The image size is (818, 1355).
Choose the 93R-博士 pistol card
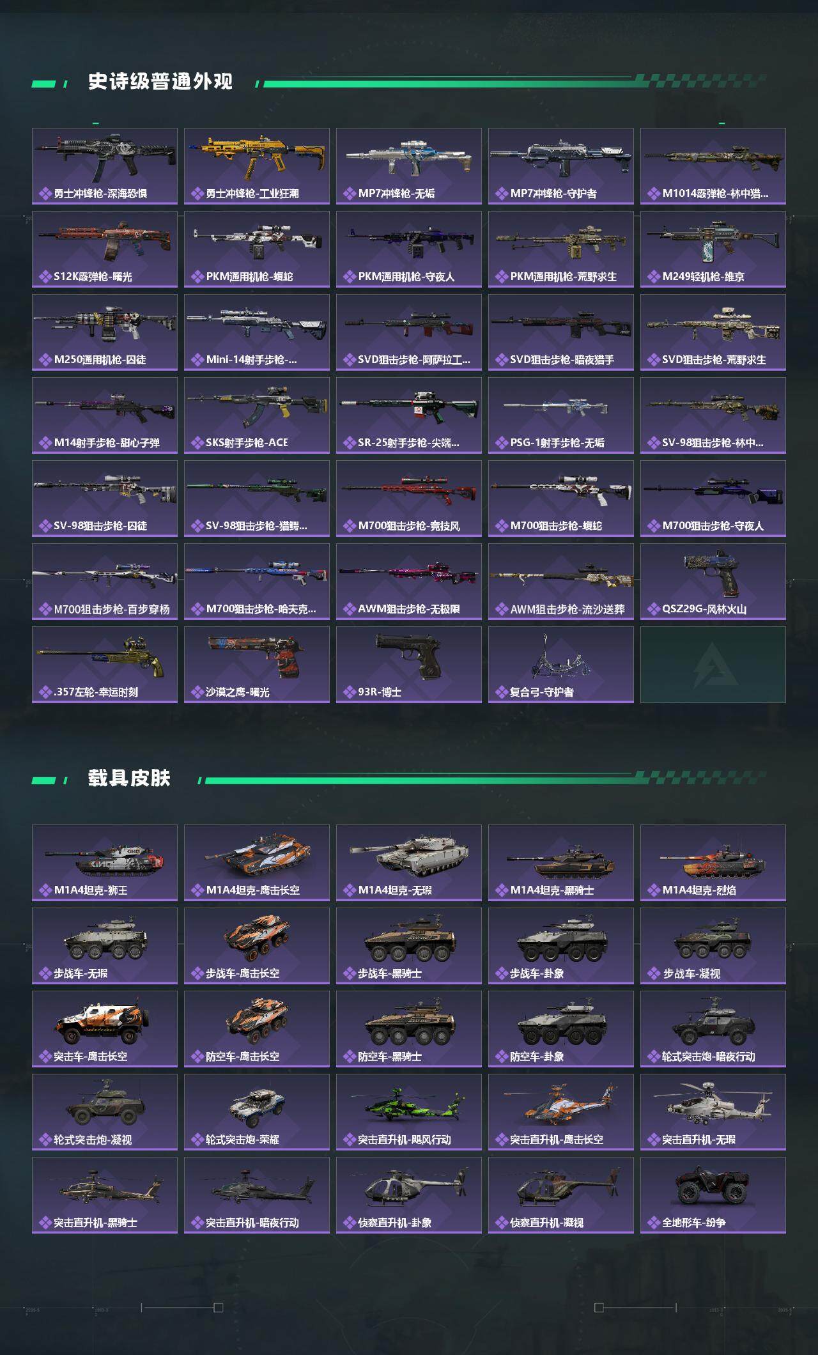click(x=409, y=665)
